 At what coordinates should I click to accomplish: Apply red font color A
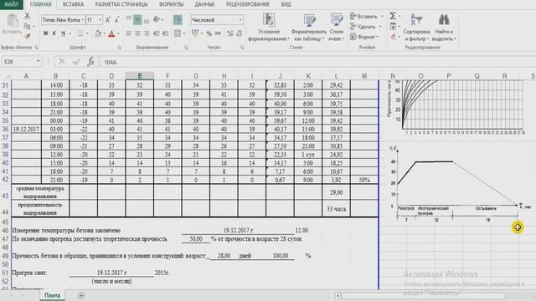click(111, 33)
